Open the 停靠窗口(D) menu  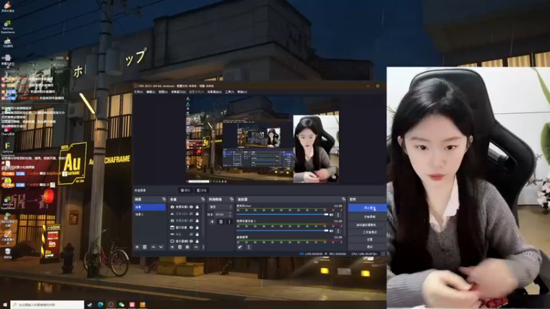pos(178,92)
